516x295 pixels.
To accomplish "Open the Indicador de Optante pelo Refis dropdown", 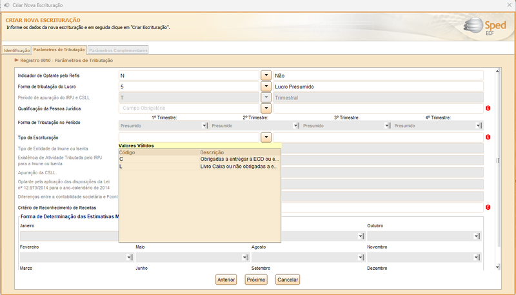I will point(266,76).
